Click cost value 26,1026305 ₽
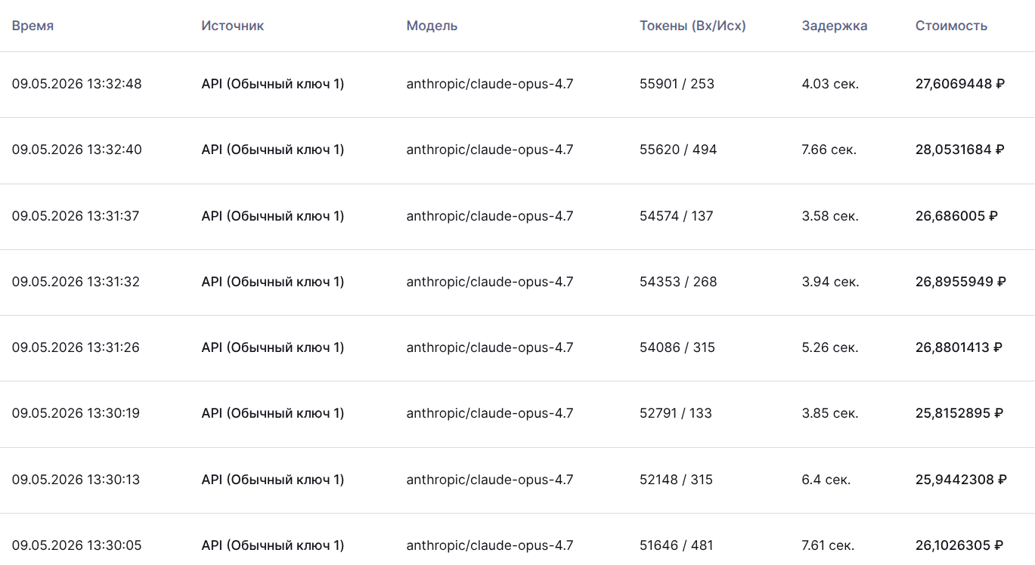Image resolution: width=1035 pixels, height=565 pixels. 959,545
